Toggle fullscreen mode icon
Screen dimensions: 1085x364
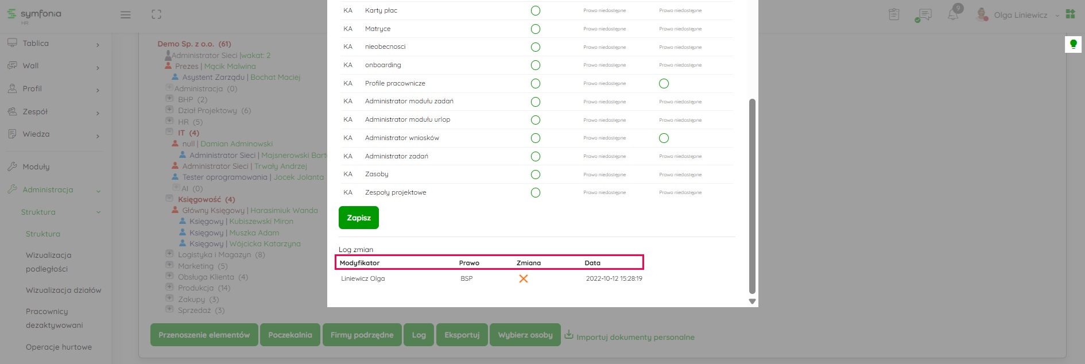pyautogui.click(x=156, y=15)
